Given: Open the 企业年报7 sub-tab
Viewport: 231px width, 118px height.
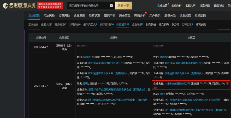Looking at the screenshot, I should click(138, 25).
